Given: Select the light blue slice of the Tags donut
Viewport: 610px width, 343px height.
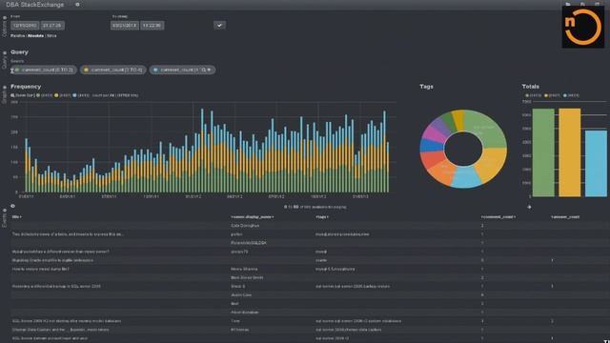Looking at the screenshot, I should [465, 178].
